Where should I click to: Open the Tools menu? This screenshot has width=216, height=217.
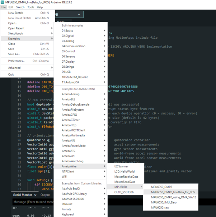[x=30, y=7]
